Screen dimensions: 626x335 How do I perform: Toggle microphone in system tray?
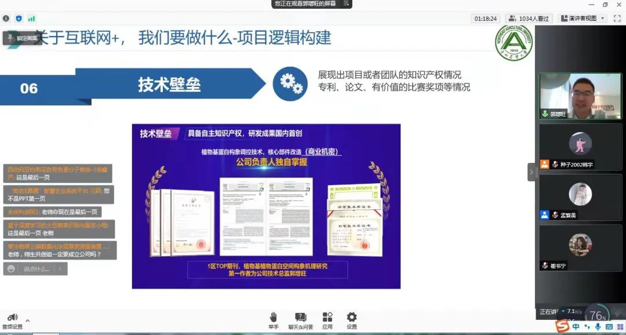pyautogui.click(x=598, y=327)
